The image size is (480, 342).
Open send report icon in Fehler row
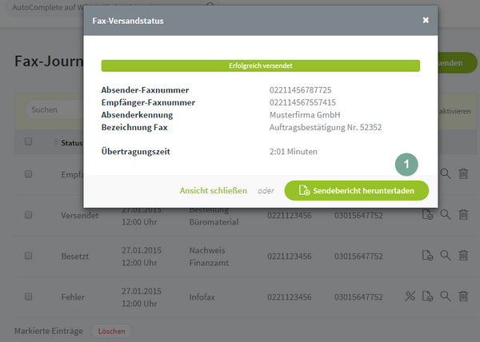pyautogui.click(x=427, y=296)
